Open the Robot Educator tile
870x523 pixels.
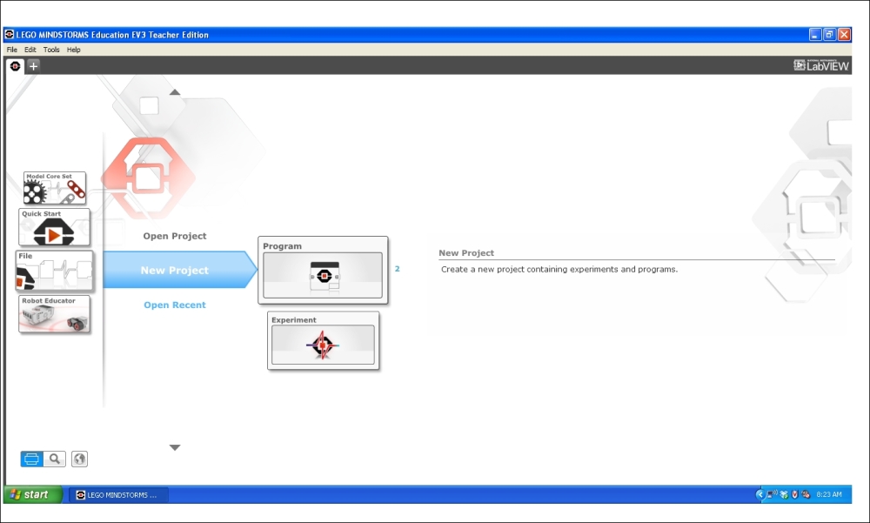pos(54,314)
